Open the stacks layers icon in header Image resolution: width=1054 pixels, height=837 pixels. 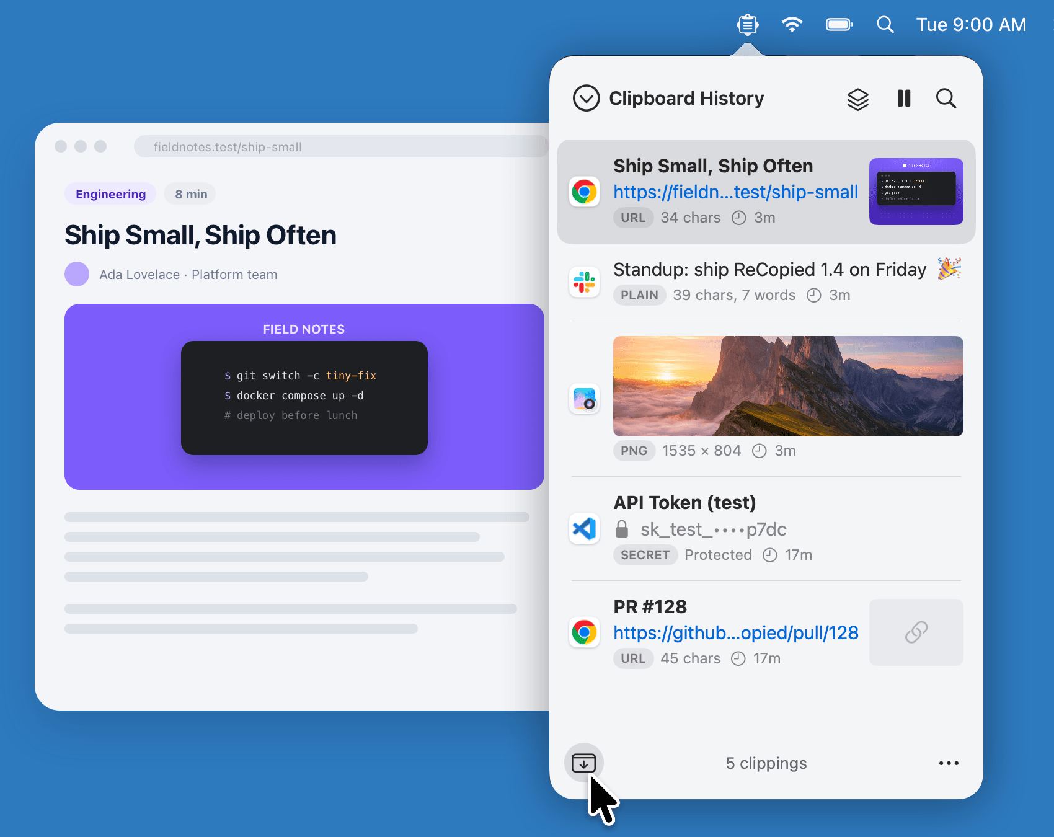[x=858, y=99]
